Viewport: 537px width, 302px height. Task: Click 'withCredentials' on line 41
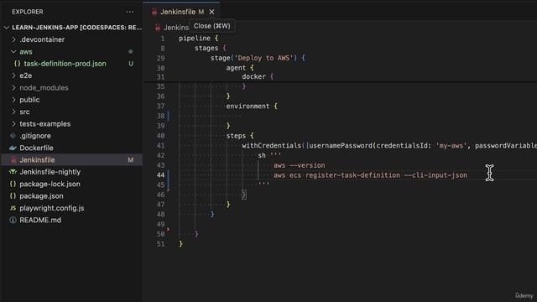coord(271,146)
